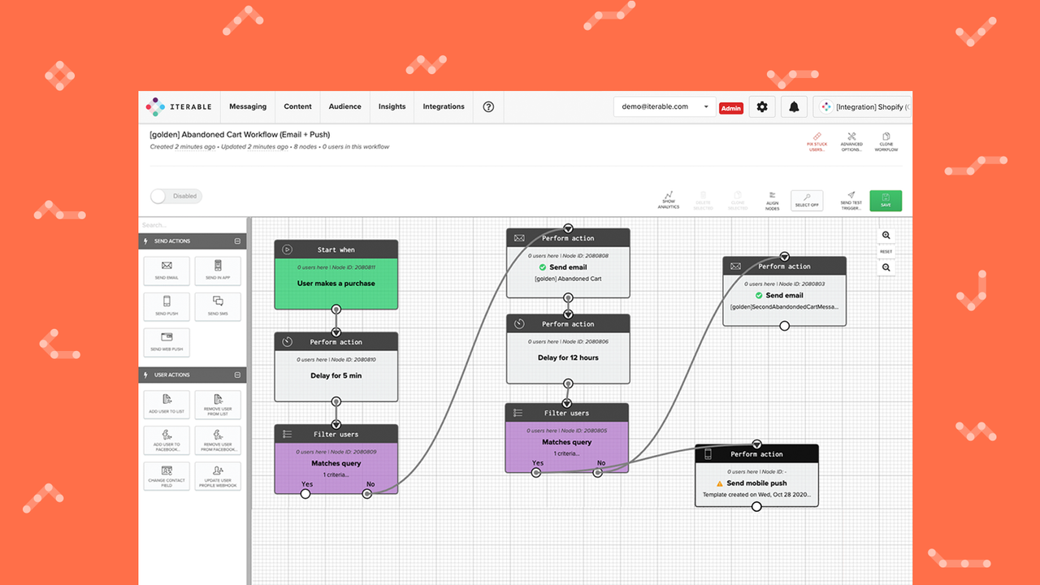
Task: Clone the current workflow
Action: [x=886, y=141]
